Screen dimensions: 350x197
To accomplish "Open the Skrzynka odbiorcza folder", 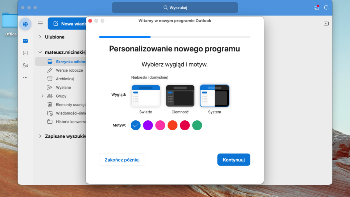I will coord(60,62).
